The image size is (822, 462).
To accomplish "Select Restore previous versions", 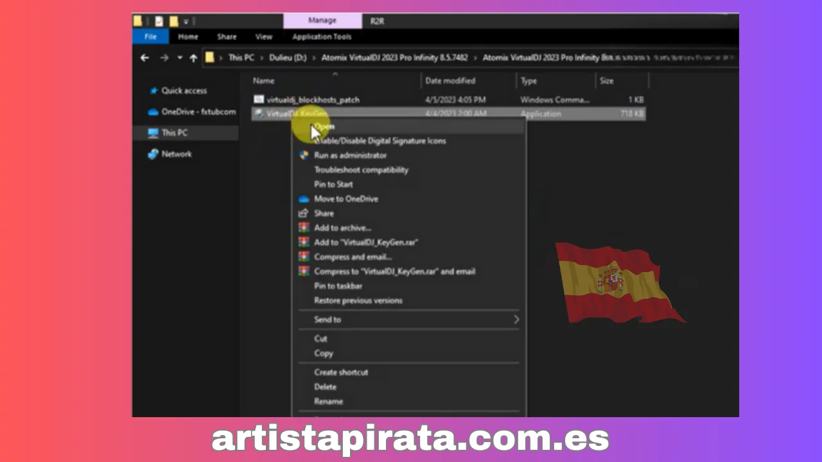I will tap(358, 300).
